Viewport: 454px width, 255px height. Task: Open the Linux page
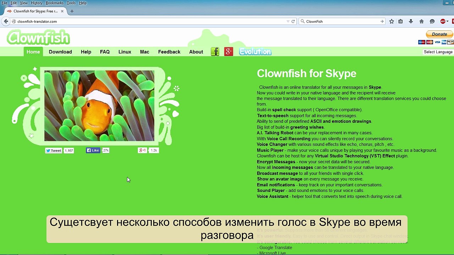pyautogui.click(x=125, y=52)
